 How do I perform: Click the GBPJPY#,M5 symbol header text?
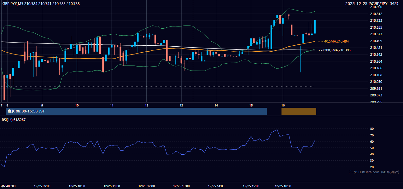(x=41, y=3)
